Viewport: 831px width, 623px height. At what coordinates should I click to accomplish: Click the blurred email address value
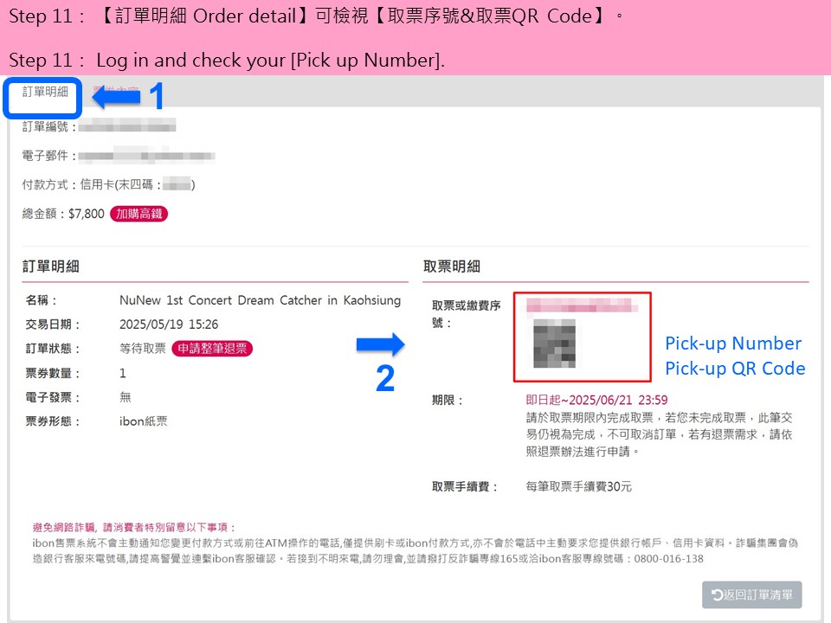pos(147,155)
